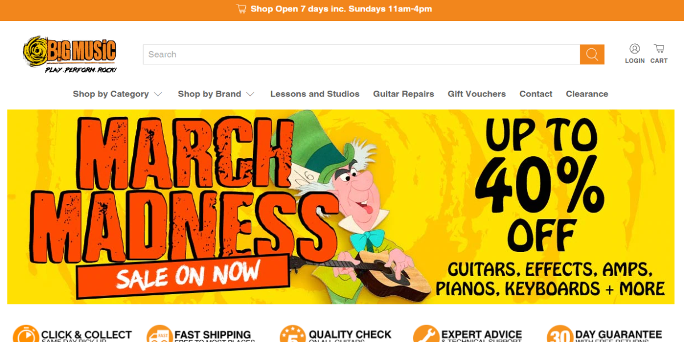Viewport: 684px width, 342px height.
Task: Click the Fast Shipping badge icon
Action: point(158,334)
